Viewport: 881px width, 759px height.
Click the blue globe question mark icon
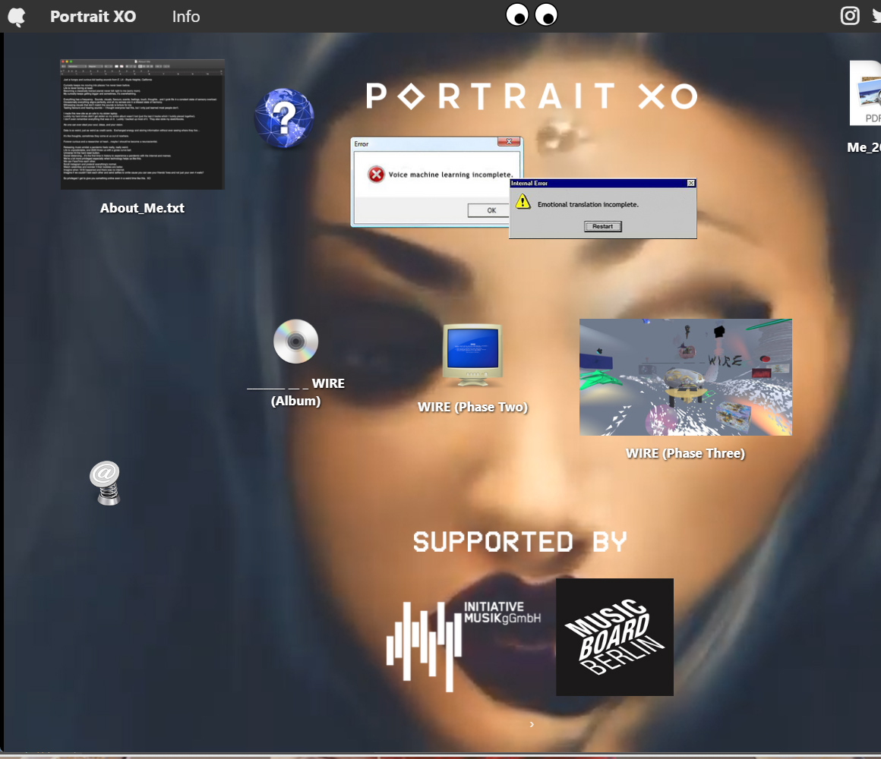point(283,117)
